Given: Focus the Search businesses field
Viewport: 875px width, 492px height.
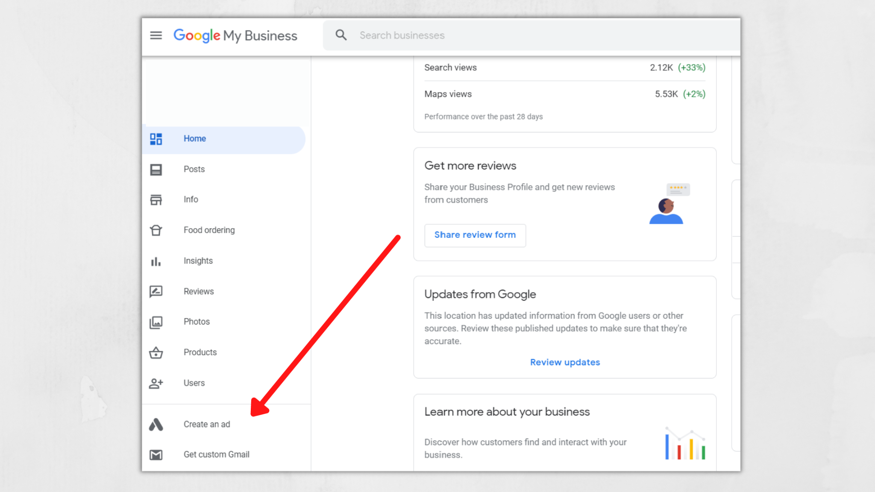Looking at the screenshot, I should tap(531, 35).
